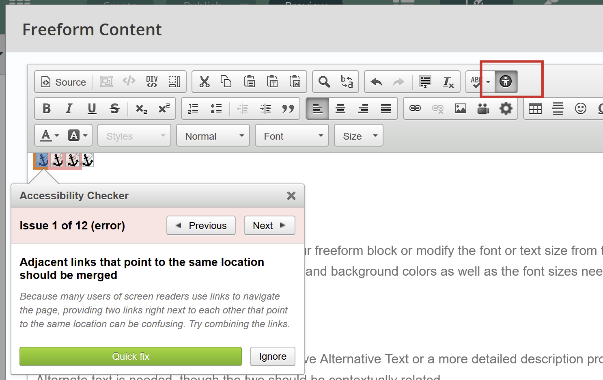The image size is (603, 380).
Task: Insert a code snippet with the </> icon
Action: click(x=129, y=81)
